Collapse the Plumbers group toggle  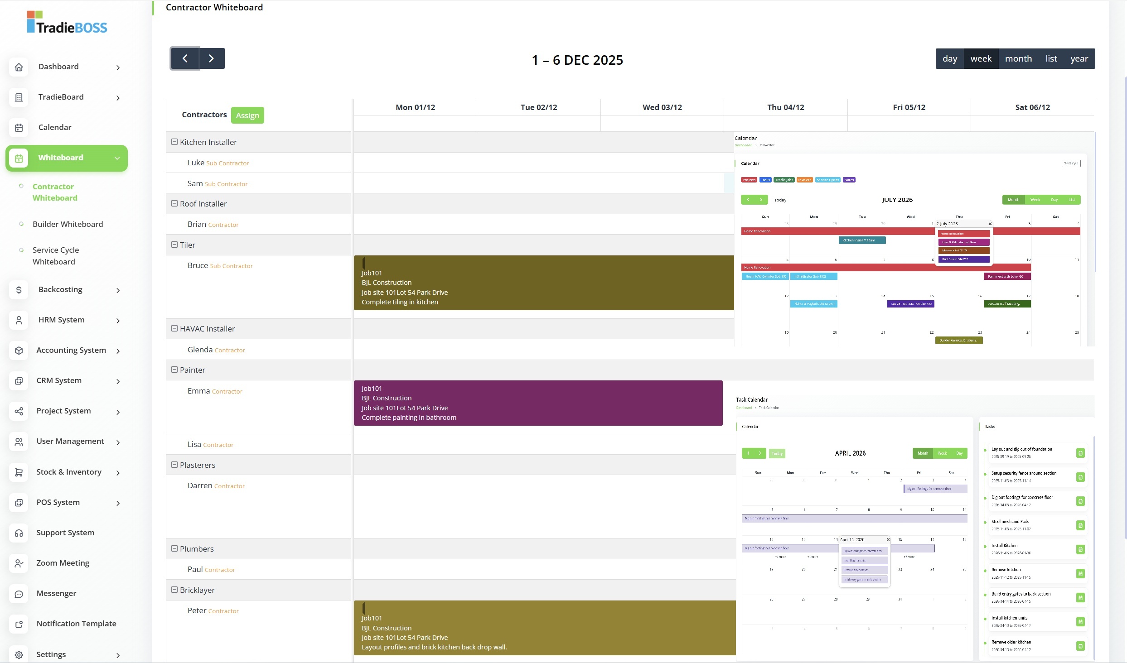point(174,548)
